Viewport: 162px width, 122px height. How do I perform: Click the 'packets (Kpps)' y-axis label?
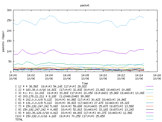(x=3, y=41)
